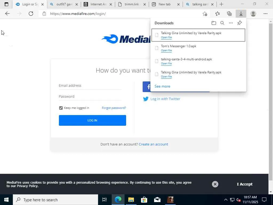The height and width of the screenshot is (205, 273).
Task: Pin the Downloads panel
Action: [x=239, y=23]
